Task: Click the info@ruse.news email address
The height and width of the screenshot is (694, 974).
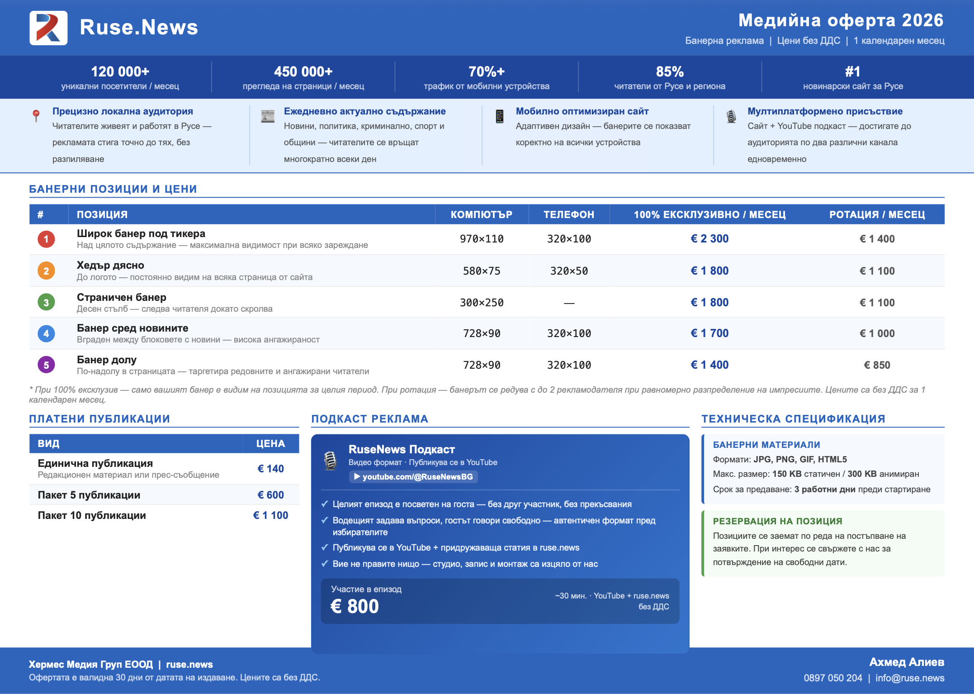Action: click(909, 678)
